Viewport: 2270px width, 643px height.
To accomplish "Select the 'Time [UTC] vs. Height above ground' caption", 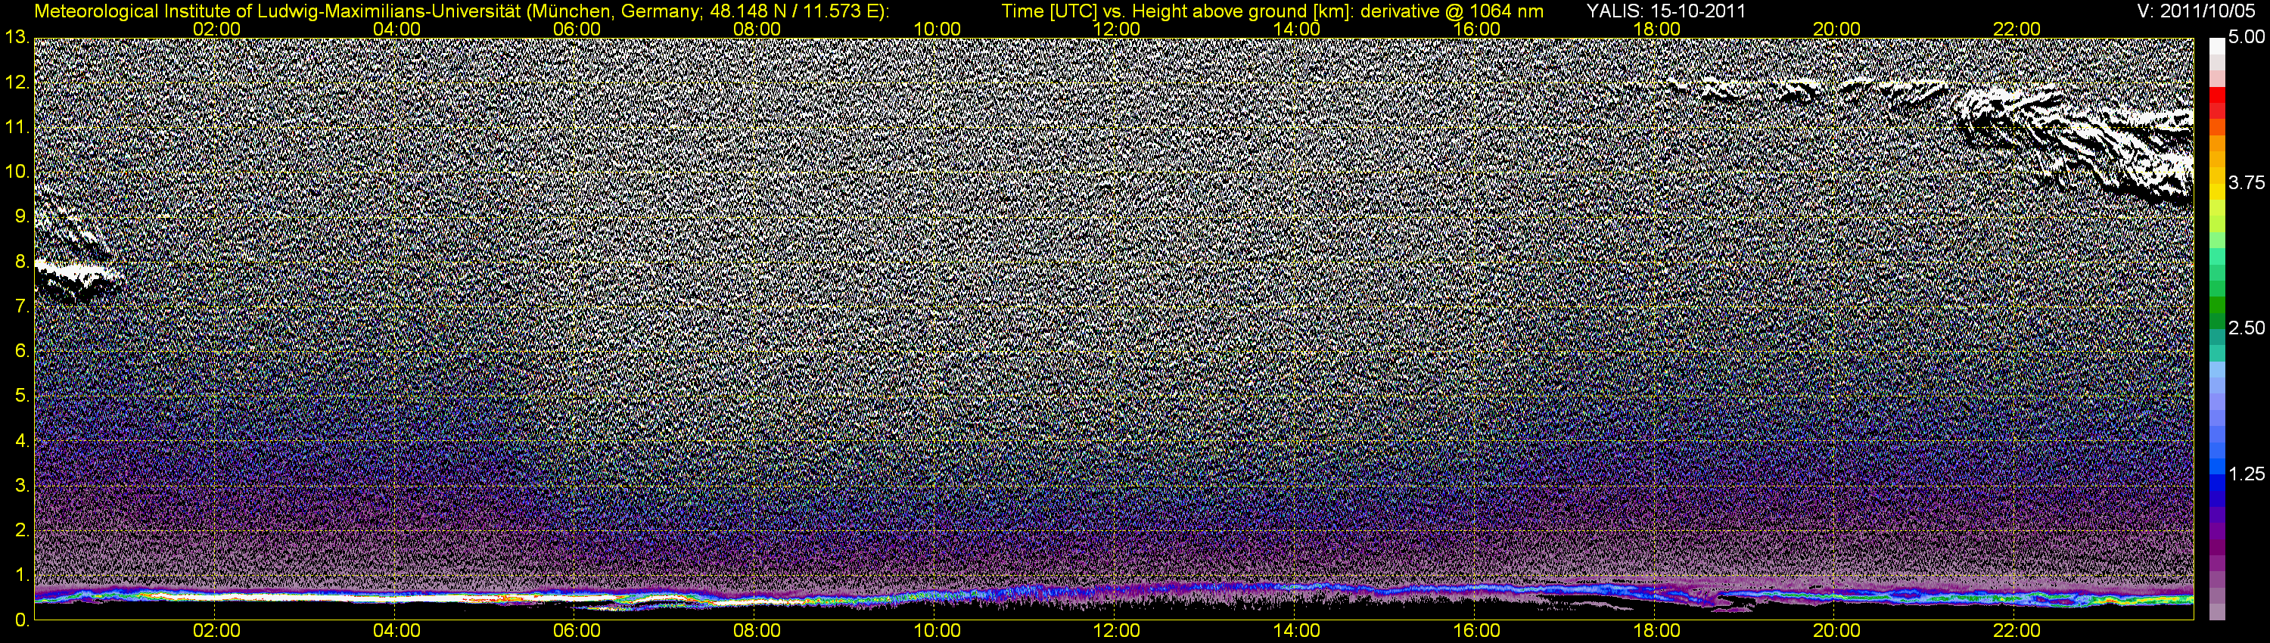I will click(1273, 11).
